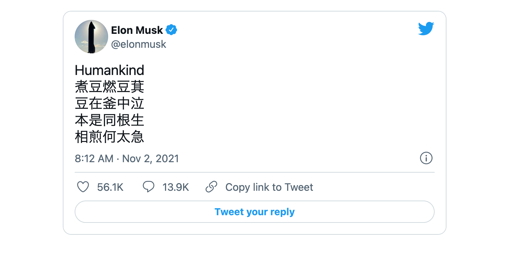The width and height of the screenshot is (518, 271).
Task: Click the tweet line 本是同根生
Action: pos(109,121)
